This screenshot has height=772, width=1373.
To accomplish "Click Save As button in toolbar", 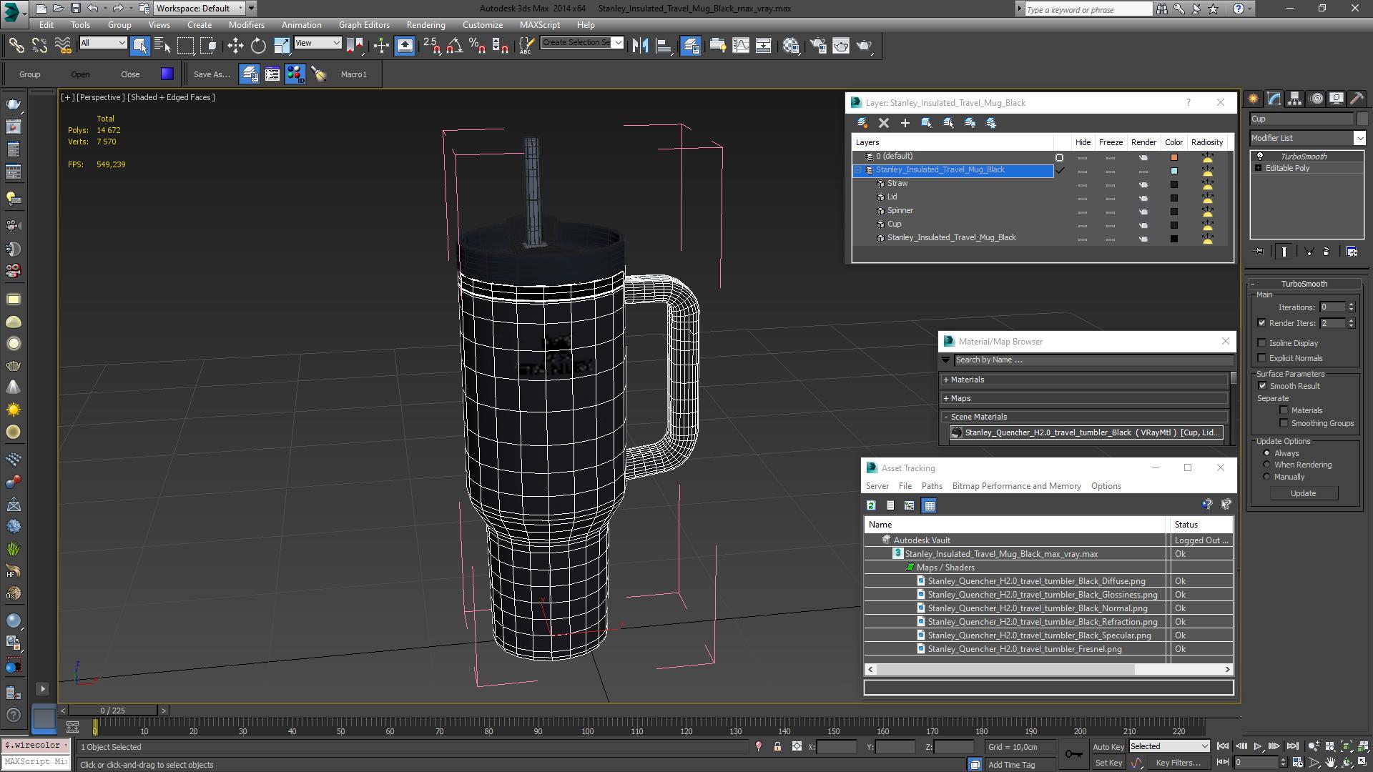I will 212,74.
